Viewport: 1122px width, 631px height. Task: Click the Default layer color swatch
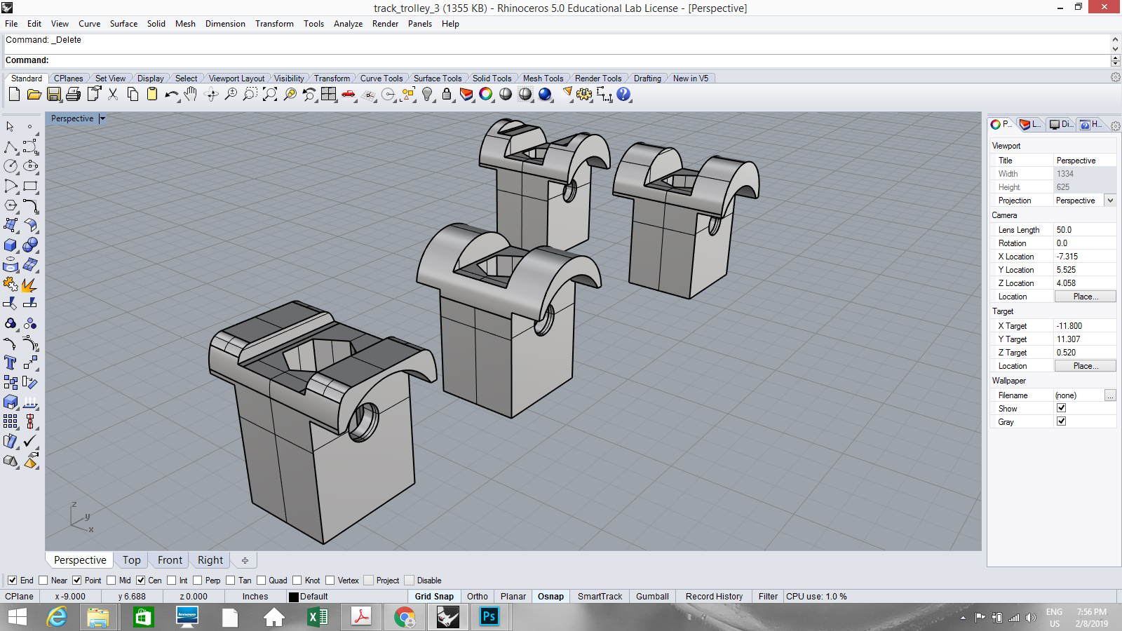click(x=294, y=597)
